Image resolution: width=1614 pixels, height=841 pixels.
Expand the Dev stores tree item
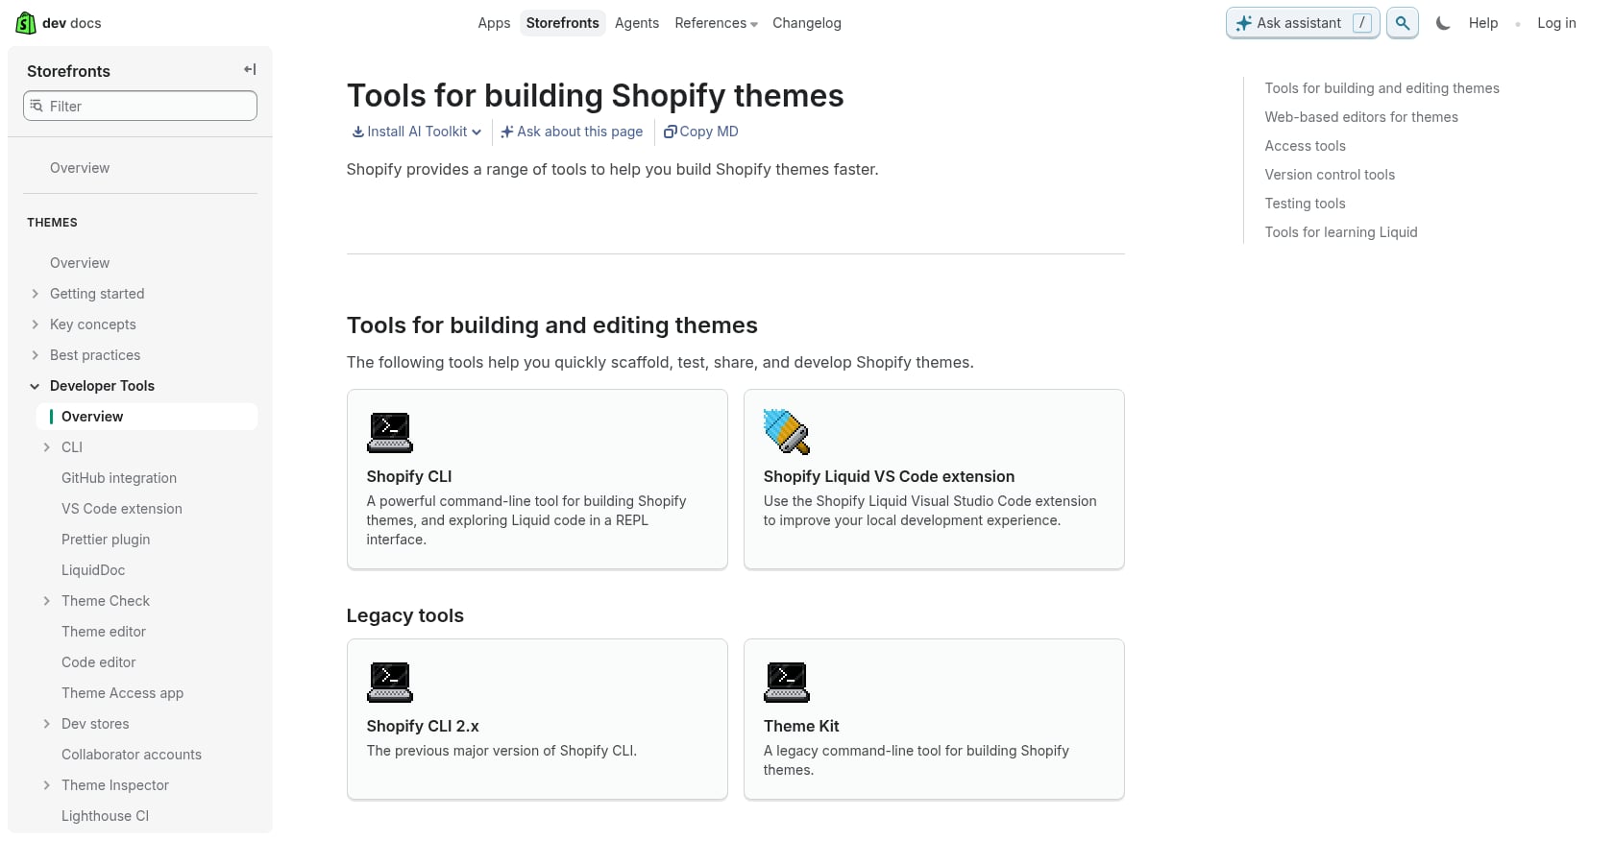[x=47, y=724]
